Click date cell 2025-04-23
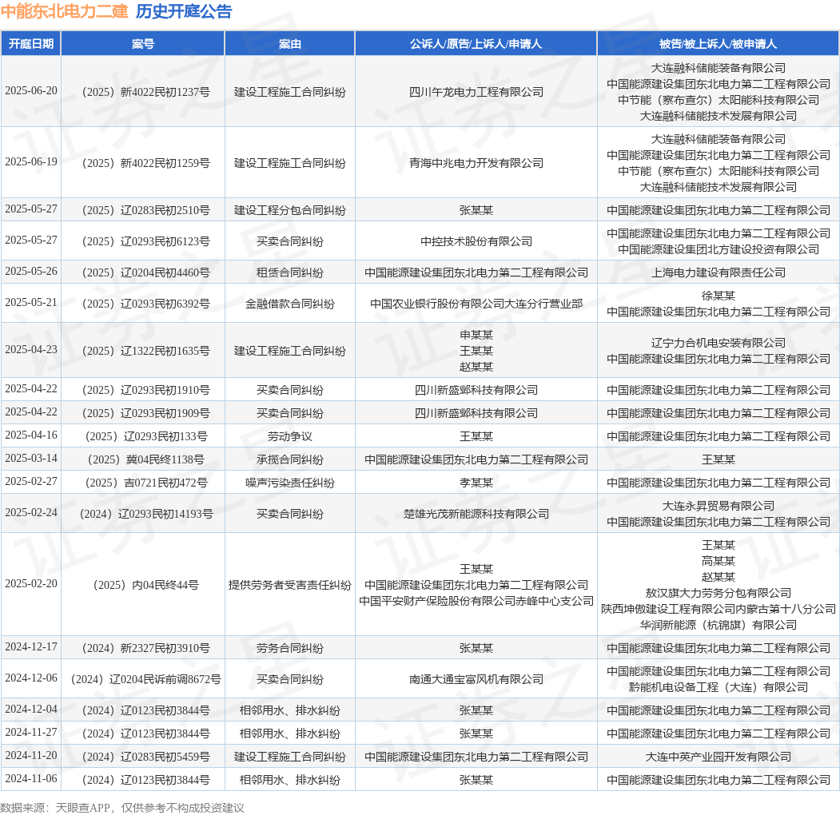 pyautogui.click(x=31, y=350)
